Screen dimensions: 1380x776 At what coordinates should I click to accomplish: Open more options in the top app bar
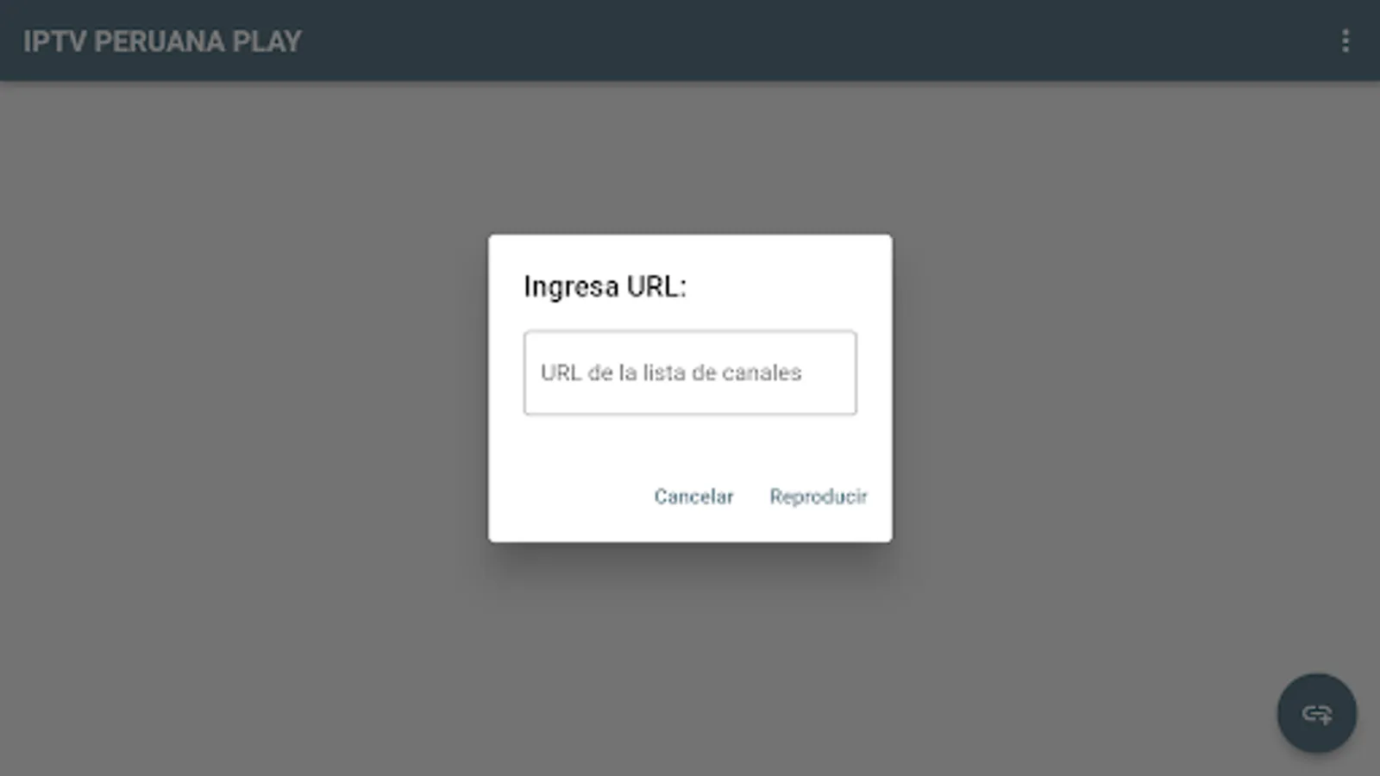point(1345,41)
